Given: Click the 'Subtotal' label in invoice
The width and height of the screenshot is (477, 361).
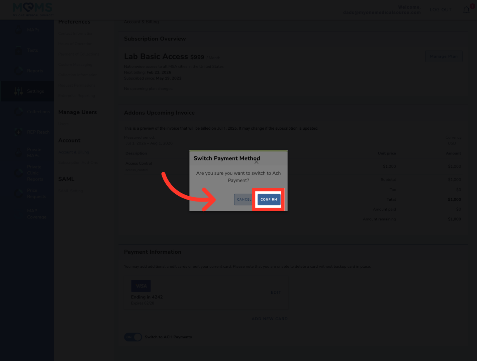Looking at the screenshot, I should 388,180.
